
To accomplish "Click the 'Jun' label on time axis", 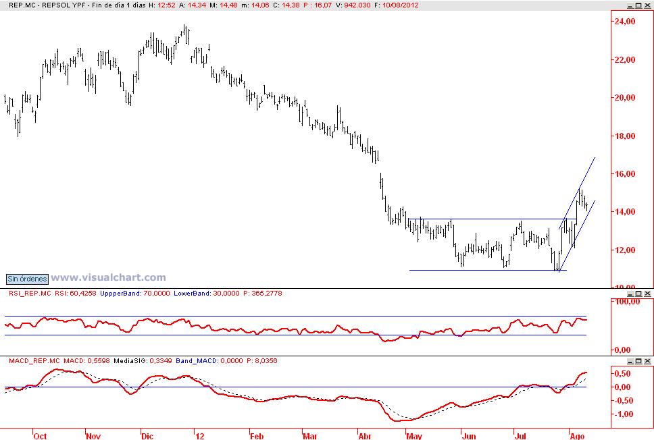I will tap(469, 436).
